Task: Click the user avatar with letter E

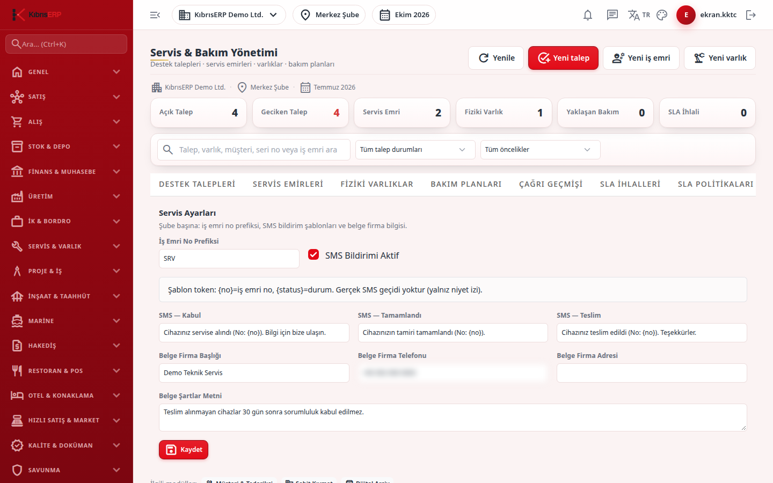Action: (x=686, y=15)
